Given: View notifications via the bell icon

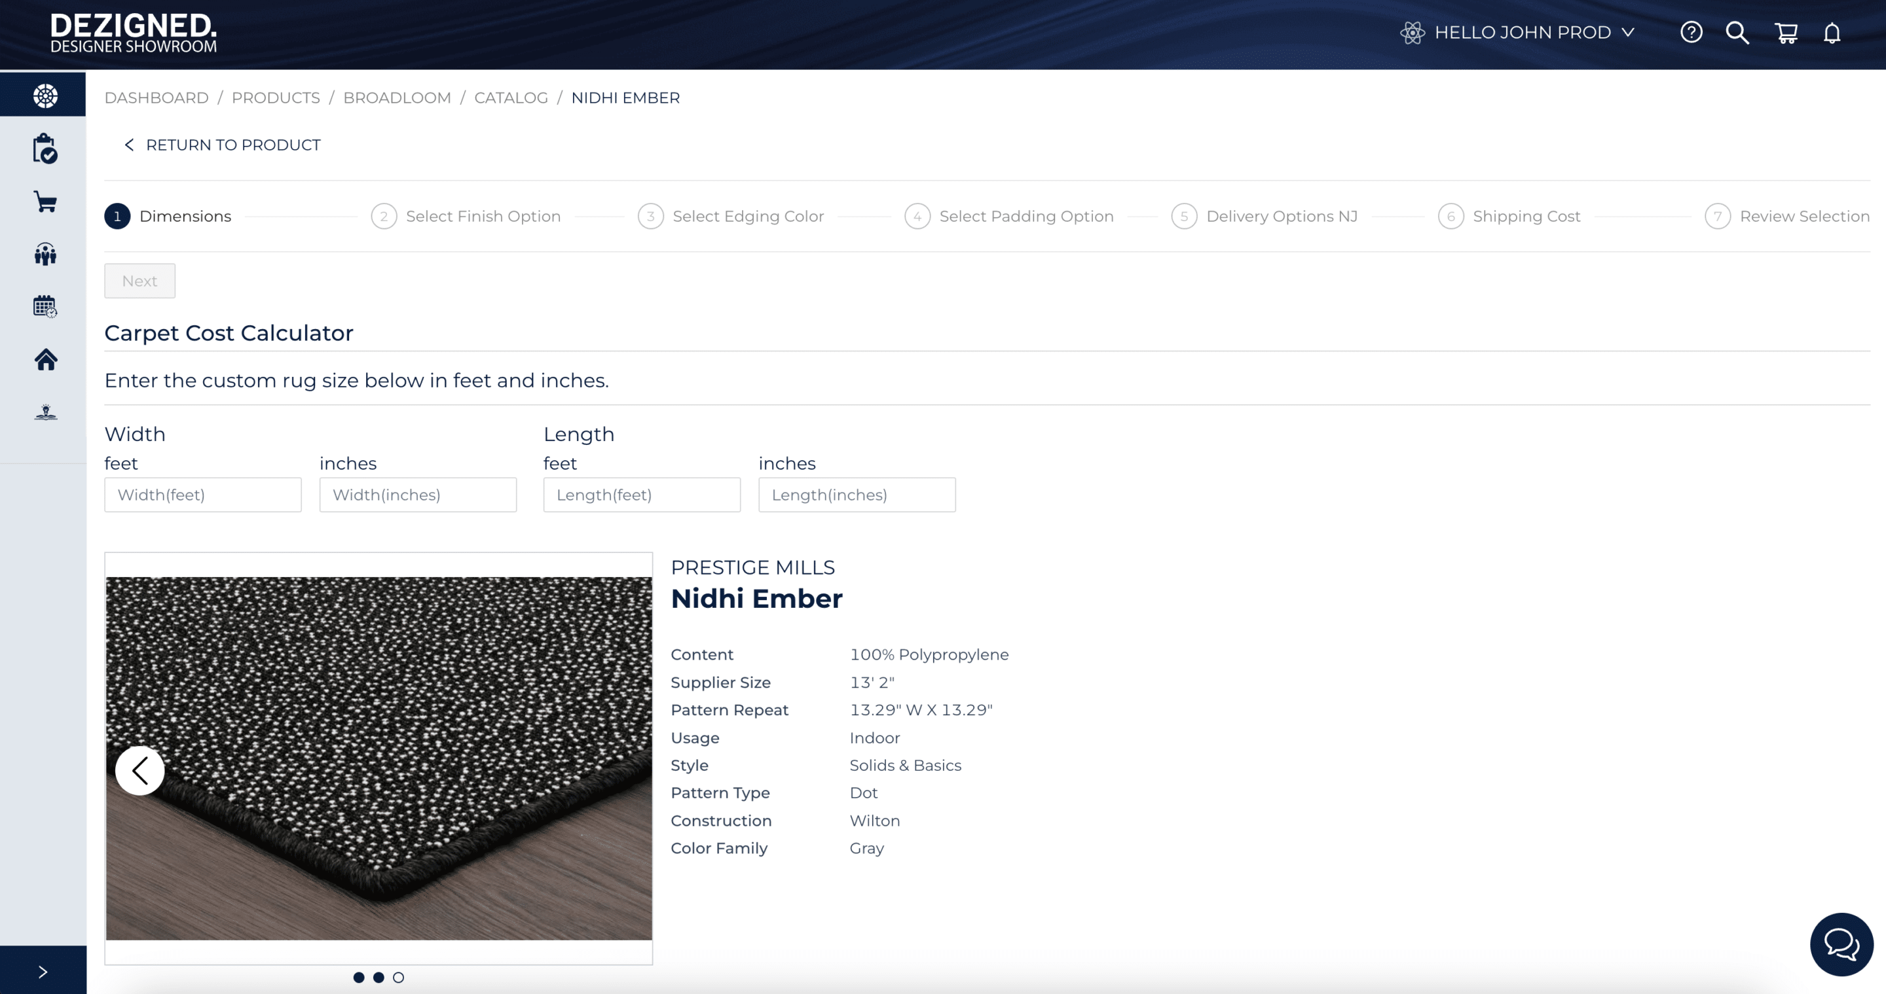Looking at the screenshot, I should coord(1832,33).
